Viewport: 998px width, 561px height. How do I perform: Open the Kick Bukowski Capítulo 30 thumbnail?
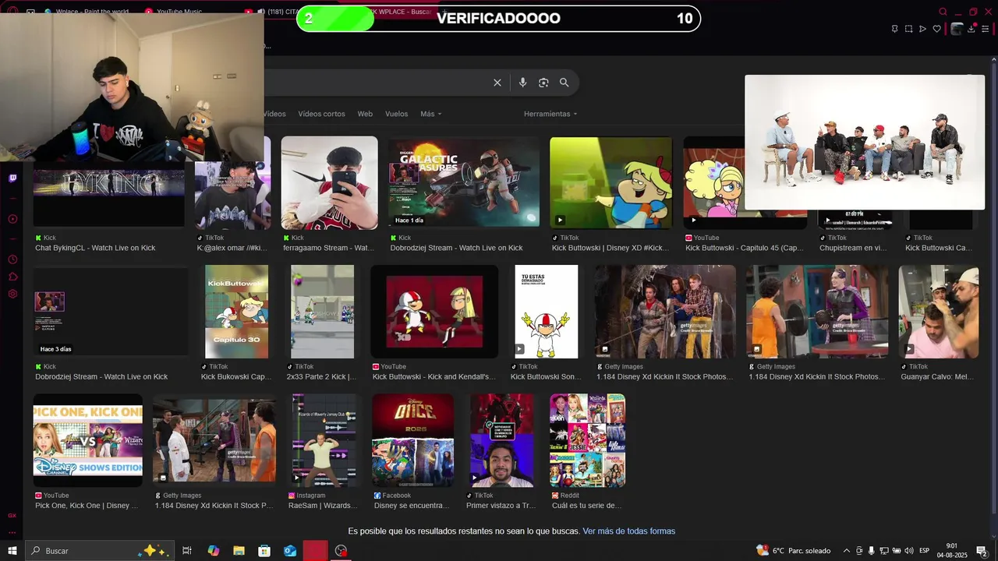(236, 312)
